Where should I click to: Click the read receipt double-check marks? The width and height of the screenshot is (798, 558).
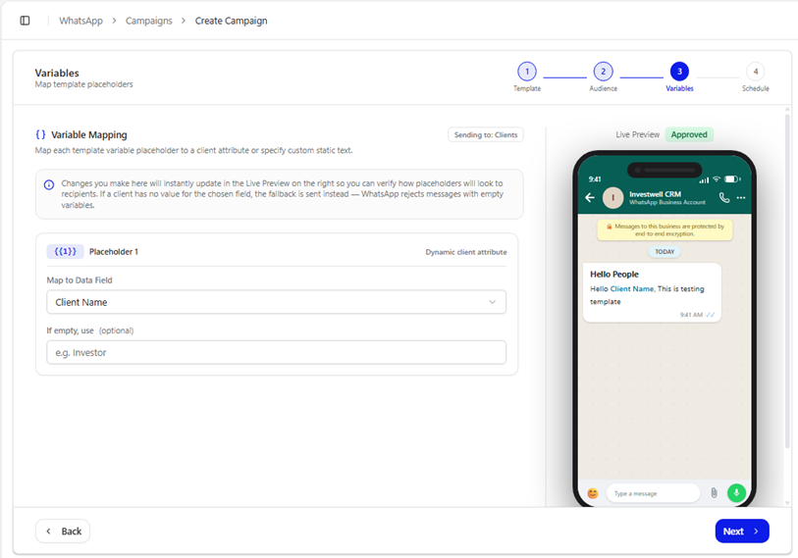tap(711, 315)
